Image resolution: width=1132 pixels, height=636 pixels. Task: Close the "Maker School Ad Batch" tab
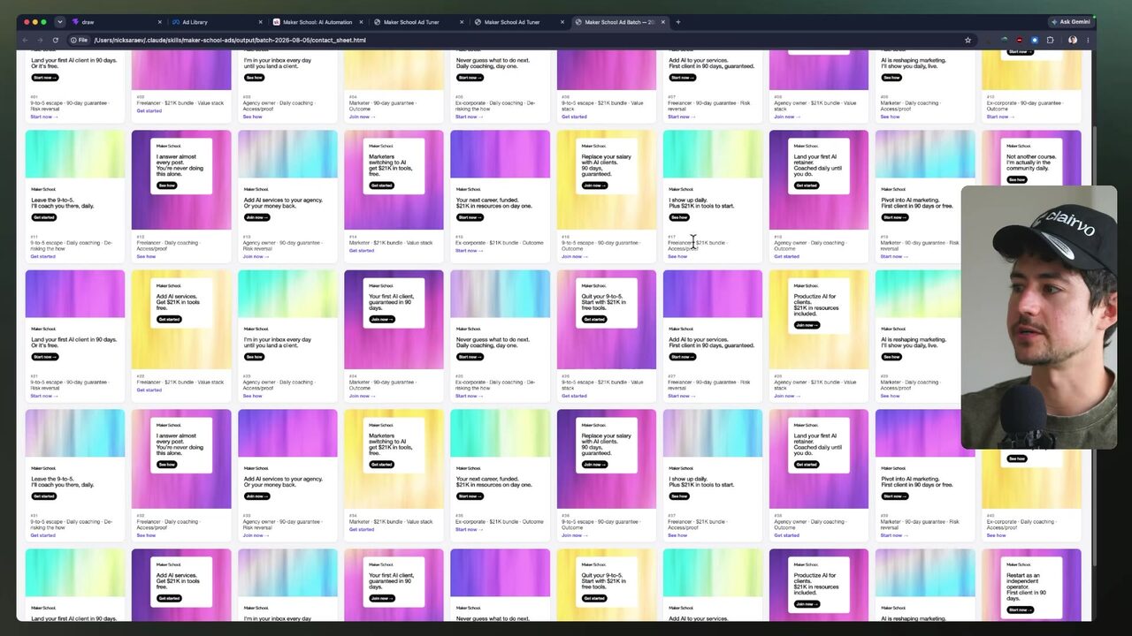[662, 22]
